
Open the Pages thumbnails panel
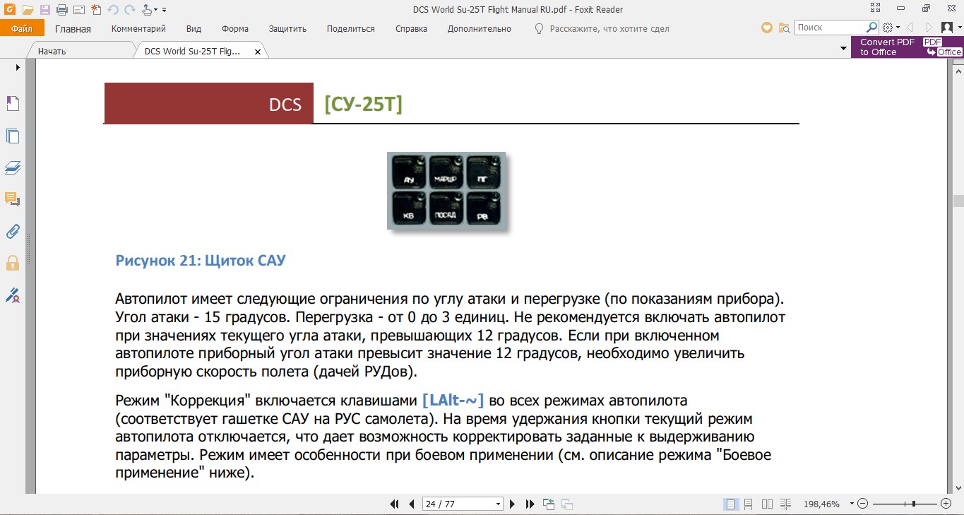click(13, 136)
